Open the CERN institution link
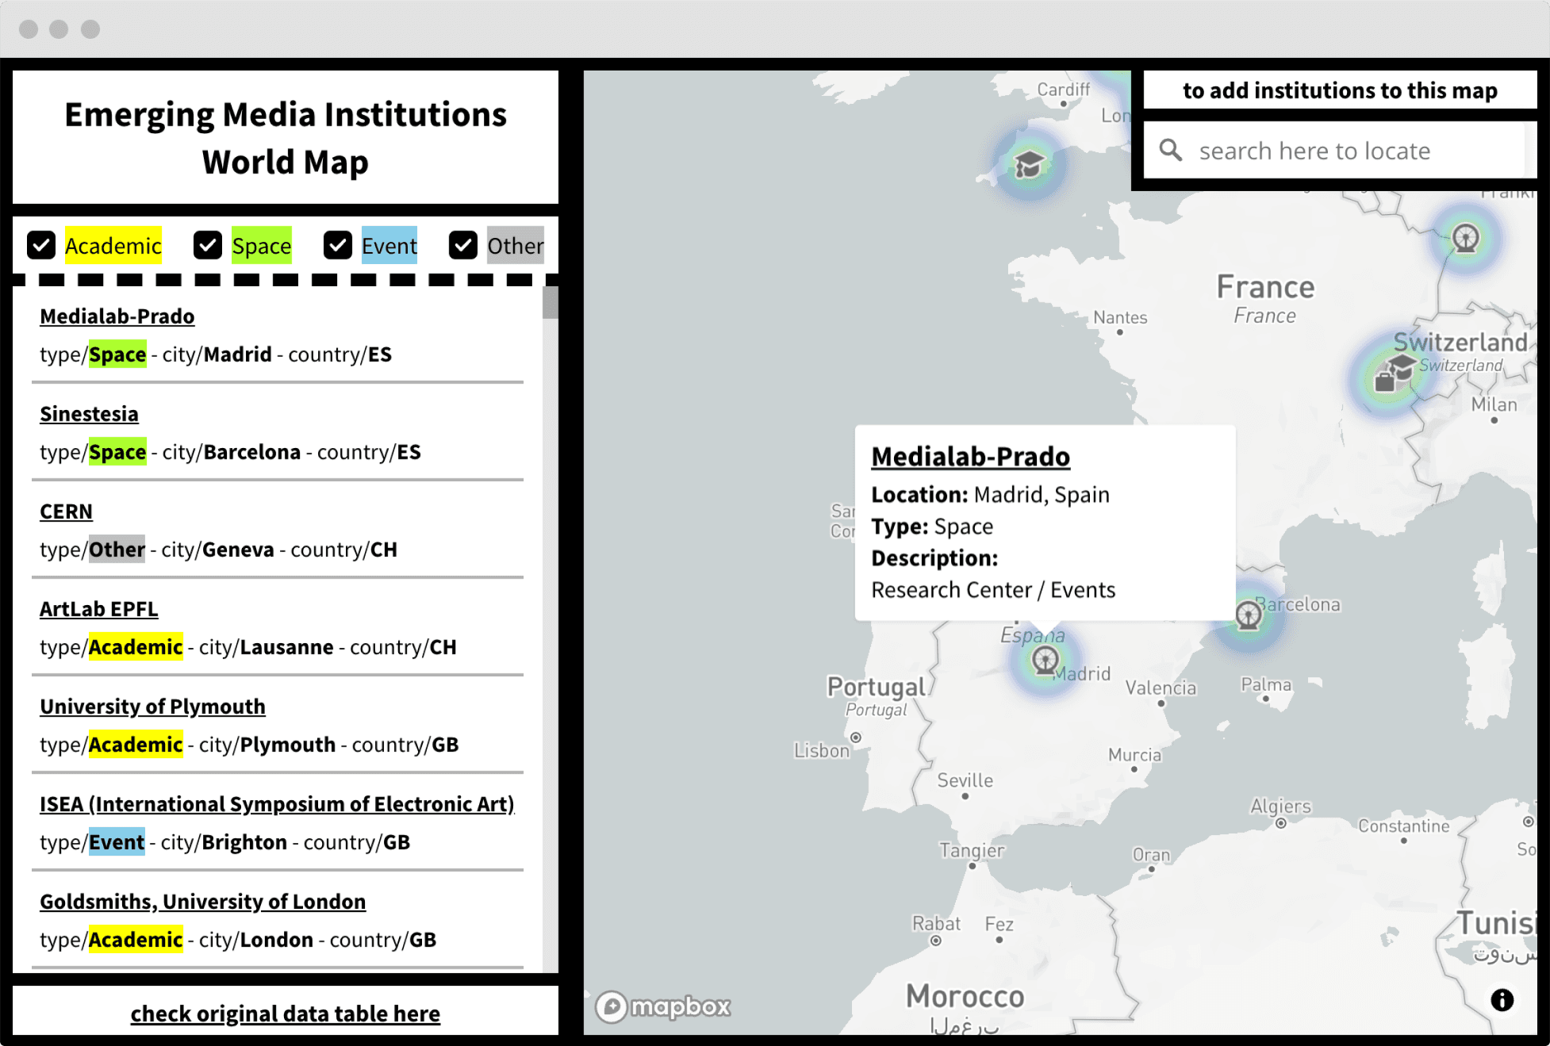Image resolution: width=1550 pixels, height=1046 pixels. [66, 512]
